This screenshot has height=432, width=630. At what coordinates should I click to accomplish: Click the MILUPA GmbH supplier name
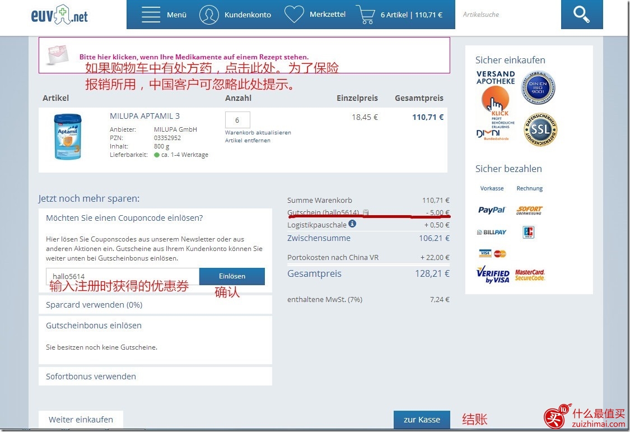pyautogui.click(x=175, y=129)
